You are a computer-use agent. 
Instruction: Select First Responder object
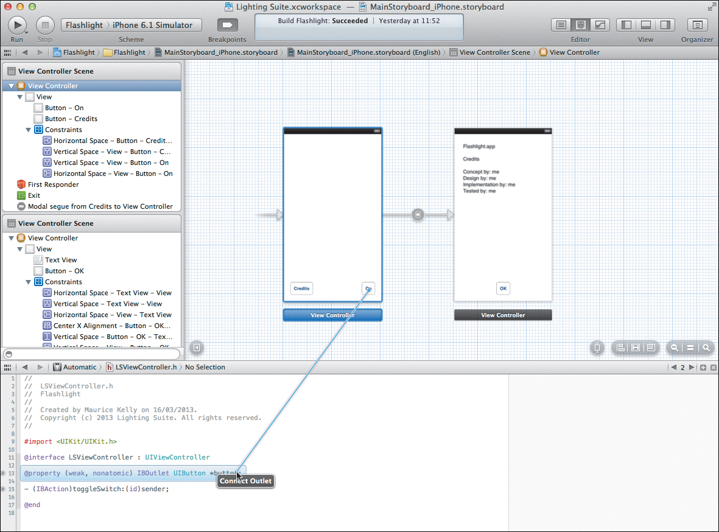(x=47, y=184)
